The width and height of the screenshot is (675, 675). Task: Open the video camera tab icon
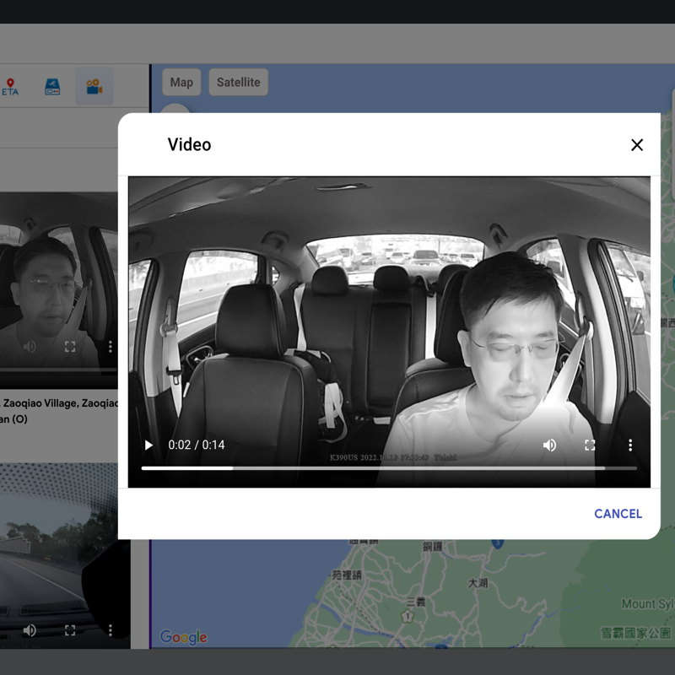pyautogui.click(x=94, y=87)
